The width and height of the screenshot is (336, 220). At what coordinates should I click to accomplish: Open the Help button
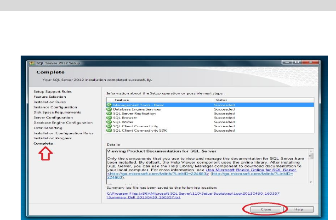[x=298, y=209]
